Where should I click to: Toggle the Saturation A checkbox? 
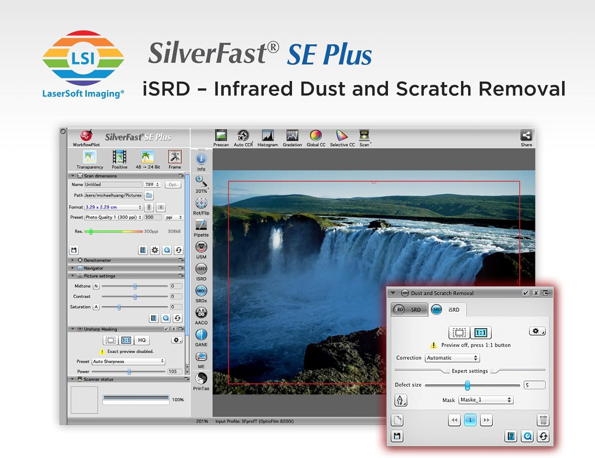(x=96, y=307)
